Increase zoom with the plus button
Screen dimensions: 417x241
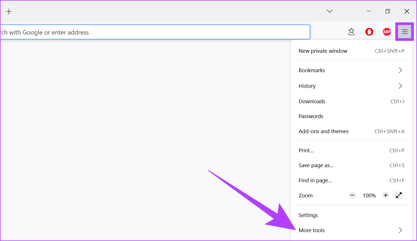386,195
